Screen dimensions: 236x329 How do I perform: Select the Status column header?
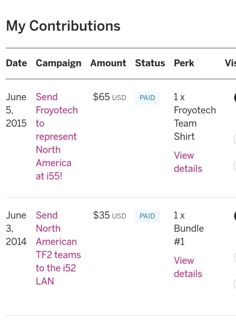tap(150, 63)
